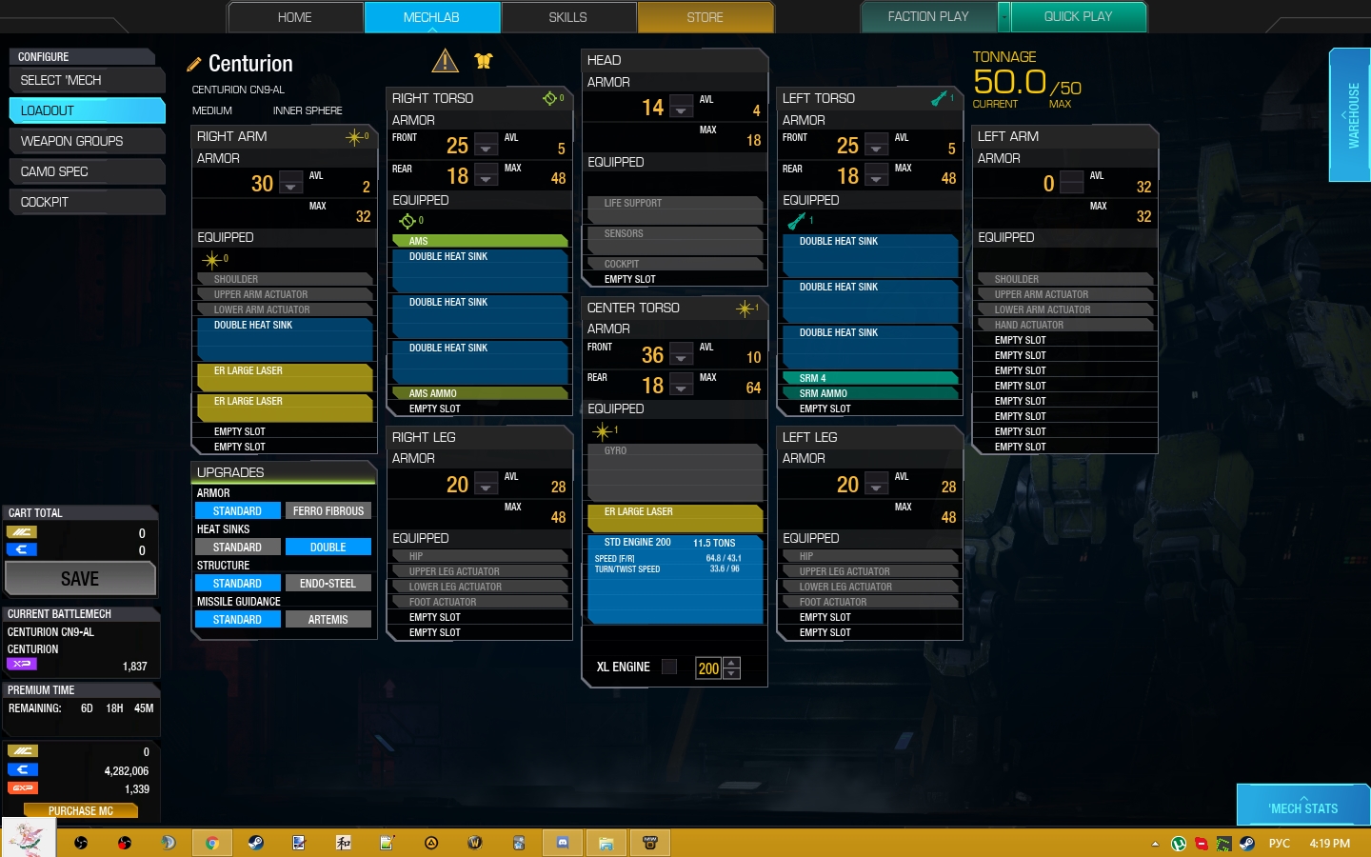The height and width of the screenshot is (857, 1371).
Task: Open Discord from the taskbar
Action: pos(562,843)
